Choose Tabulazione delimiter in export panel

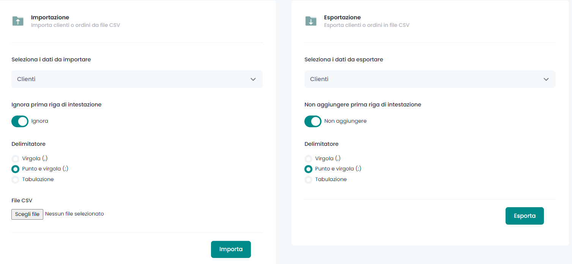pyautogui.click(x=309, y=180)
